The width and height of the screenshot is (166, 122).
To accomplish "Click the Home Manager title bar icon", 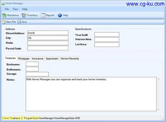I will pos(3,4).
